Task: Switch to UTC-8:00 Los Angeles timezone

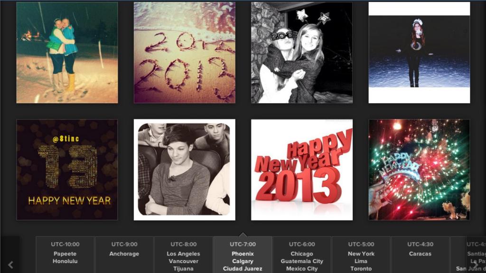Action: (x=184, y=255)
